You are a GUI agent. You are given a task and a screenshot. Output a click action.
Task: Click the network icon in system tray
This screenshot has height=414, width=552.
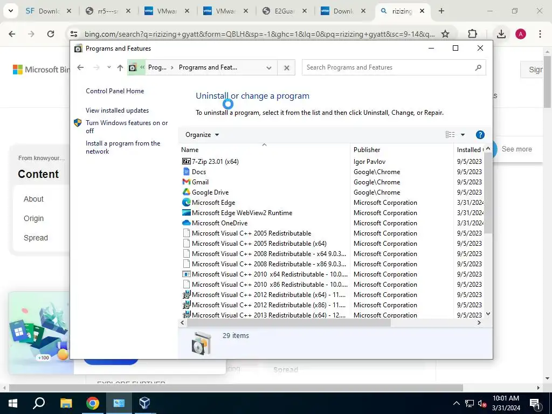click(470, 404)
